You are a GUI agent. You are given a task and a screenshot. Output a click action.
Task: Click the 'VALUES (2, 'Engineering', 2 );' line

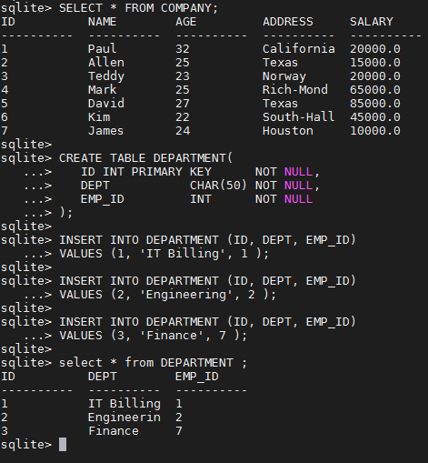click(167, 295)
